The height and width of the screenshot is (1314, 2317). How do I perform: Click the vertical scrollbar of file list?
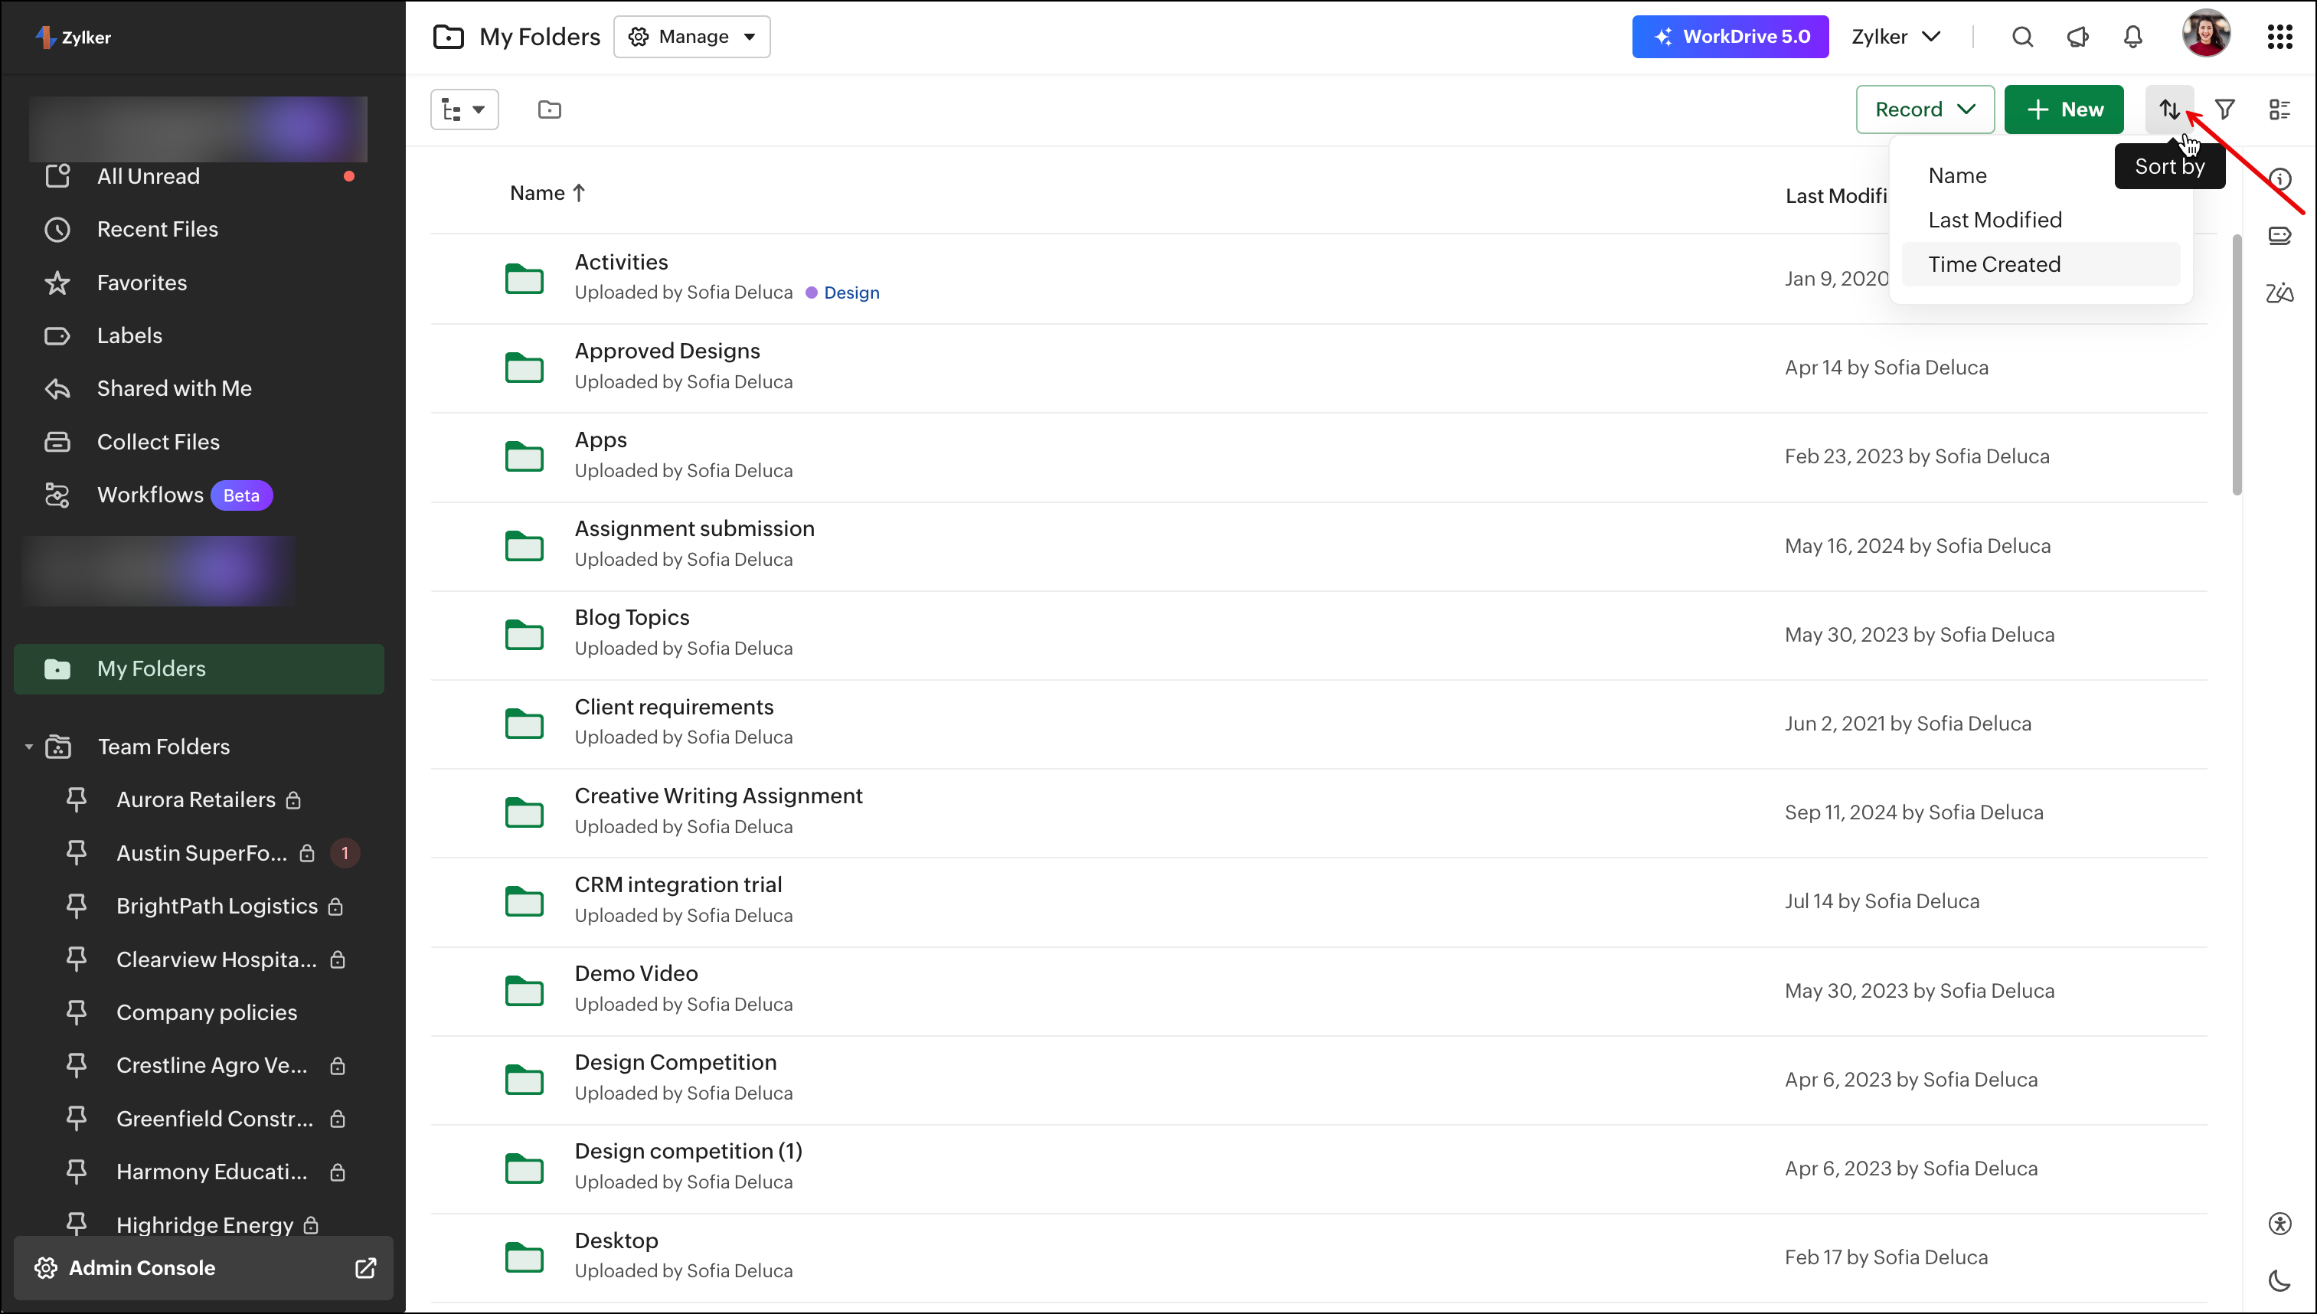click(x=2236, y=364)
